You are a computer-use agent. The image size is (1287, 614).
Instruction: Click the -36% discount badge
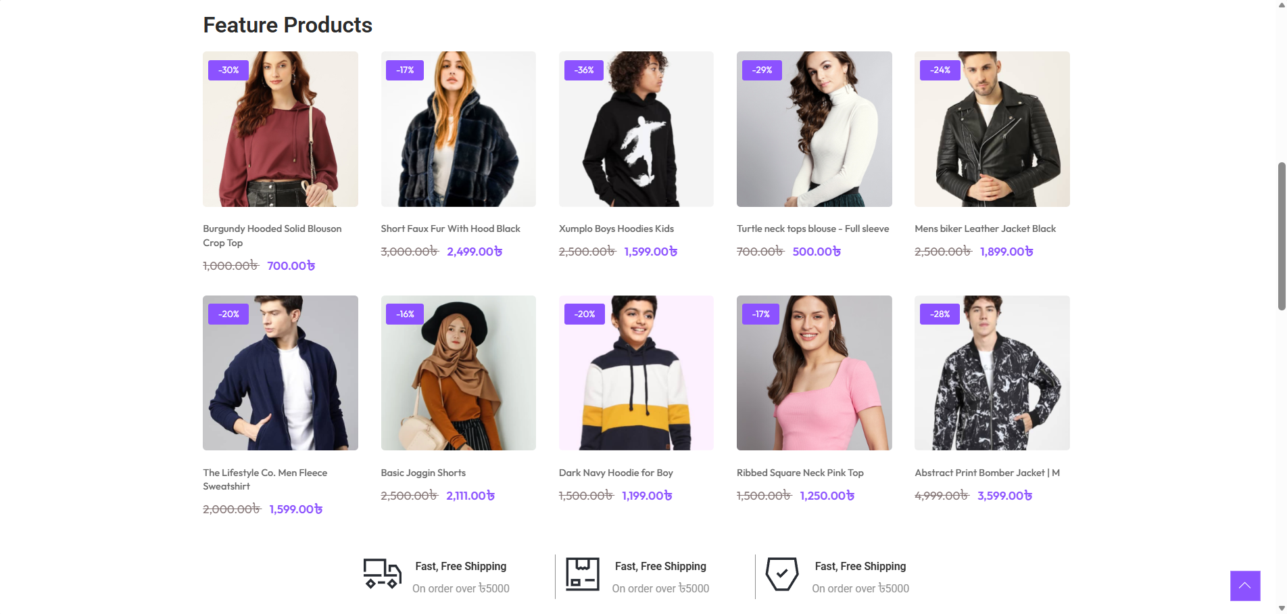pos(584,70)
